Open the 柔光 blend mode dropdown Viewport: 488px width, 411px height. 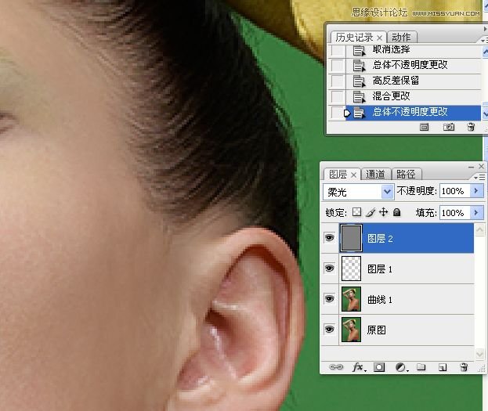pyautogui.click(x=387, y=191)
